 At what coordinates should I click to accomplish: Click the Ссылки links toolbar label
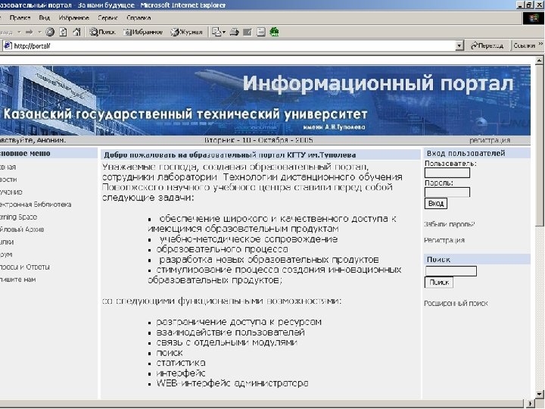click(x=524, y=45)
